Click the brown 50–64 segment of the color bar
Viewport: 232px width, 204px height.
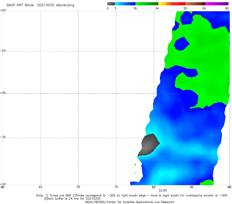(x=195, y=4)
